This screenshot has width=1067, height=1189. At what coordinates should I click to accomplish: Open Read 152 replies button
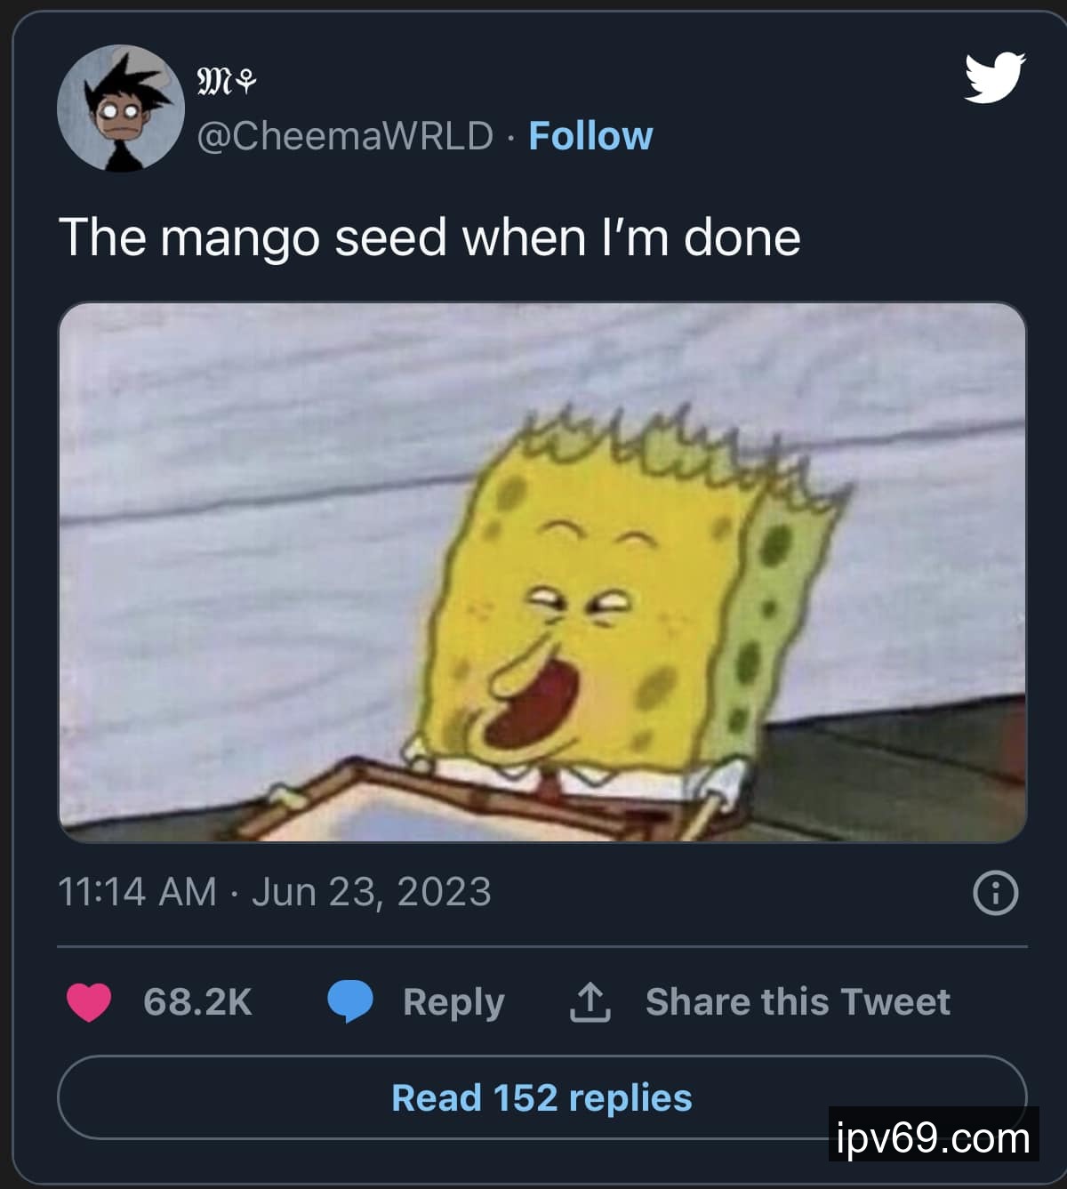point(542,1097)
